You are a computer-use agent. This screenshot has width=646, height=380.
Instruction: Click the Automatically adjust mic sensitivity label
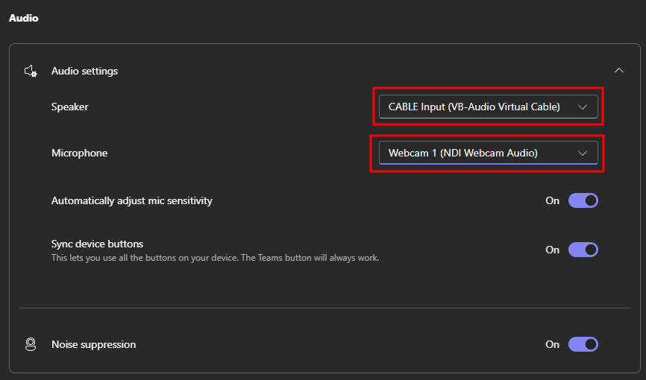pos(131,200)
